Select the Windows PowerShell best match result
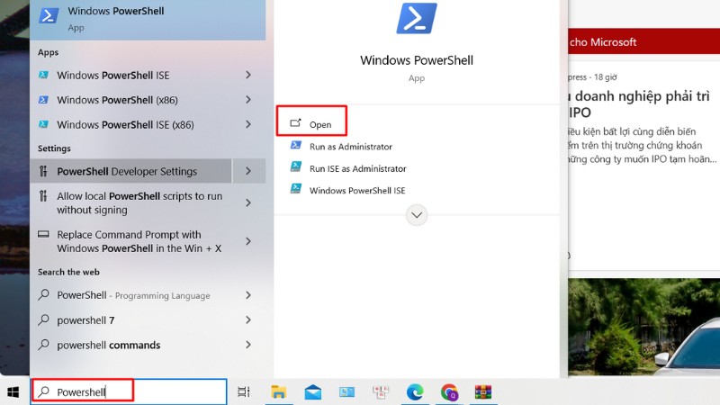 (x=148, y=19)
